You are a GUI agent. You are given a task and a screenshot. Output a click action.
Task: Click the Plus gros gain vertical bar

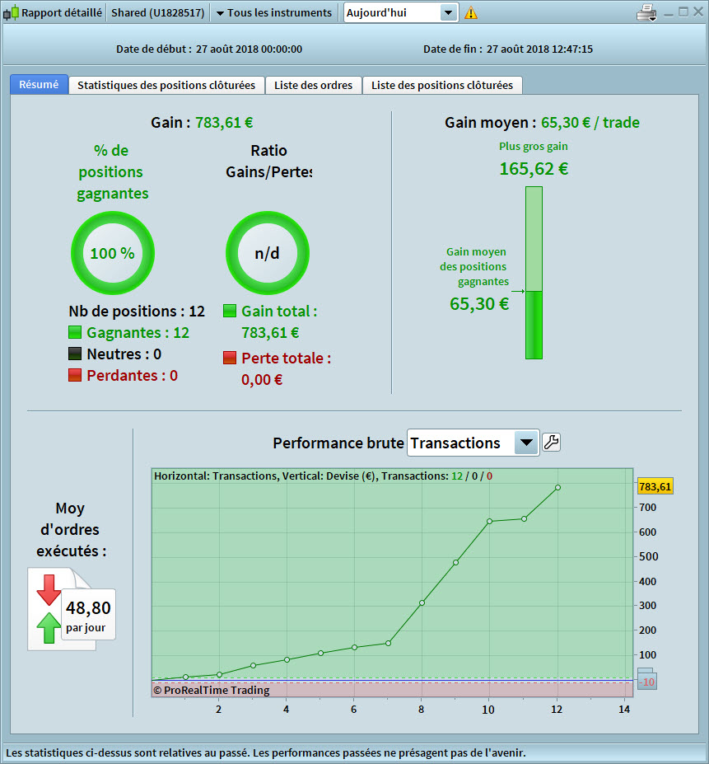coord(534,273)
